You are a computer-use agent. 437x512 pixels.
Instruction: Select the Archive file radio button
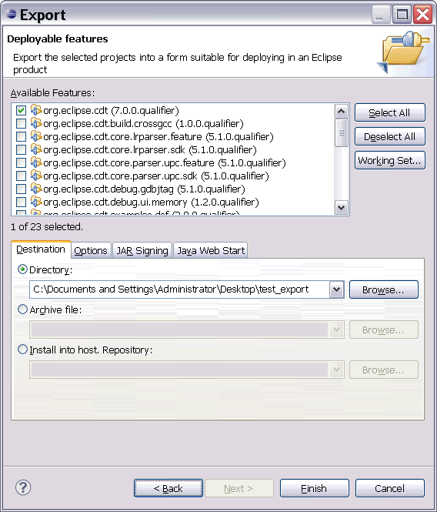pyautogui.click(x=22, y=310)
